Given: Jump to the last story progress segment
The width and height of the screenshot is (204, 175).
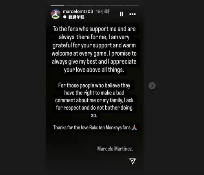Looking at the screenshot, I should 131,5.
